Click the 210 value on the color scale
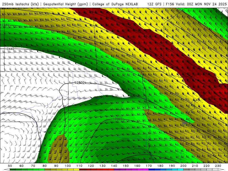 click(195, 166)
